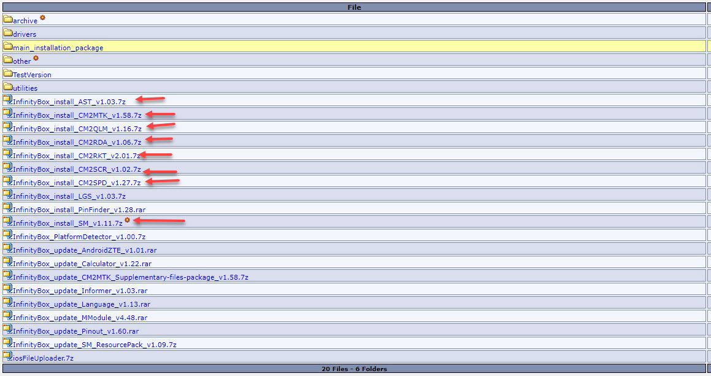Download iosFileUploader.7z
The image size is (711, 376).
coord(43,358)
